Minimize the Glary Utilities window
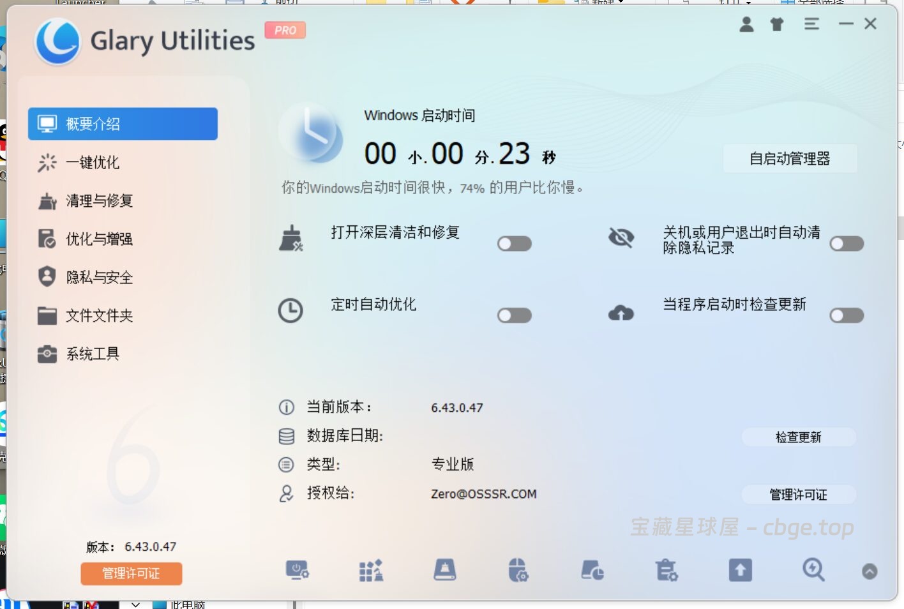Viewport: 904px width, 609px height. coord(846,24)
